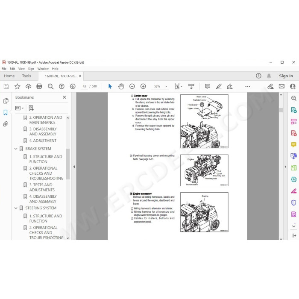The image size is (299, 299).
Task: Activate the Hand pan tool
Action: [x=121, y=86]
